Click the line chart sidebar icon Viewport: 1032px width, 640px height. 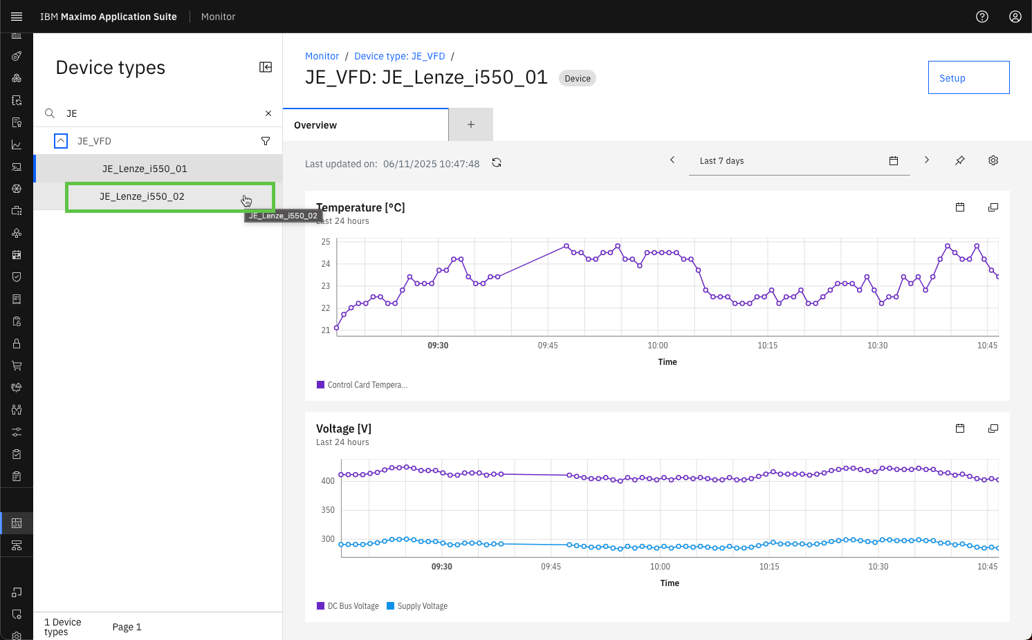(17, 144)
